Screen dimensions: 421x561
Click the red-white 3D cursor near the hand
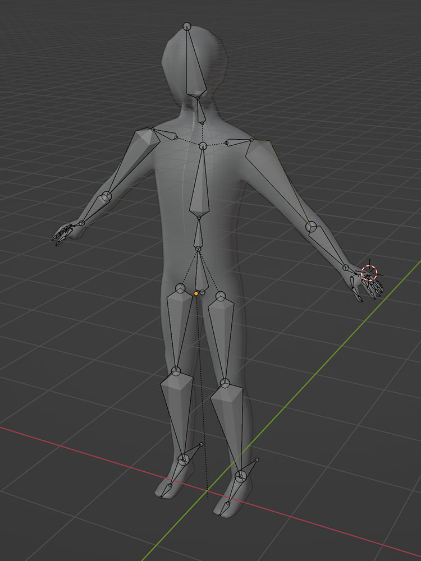369,273
